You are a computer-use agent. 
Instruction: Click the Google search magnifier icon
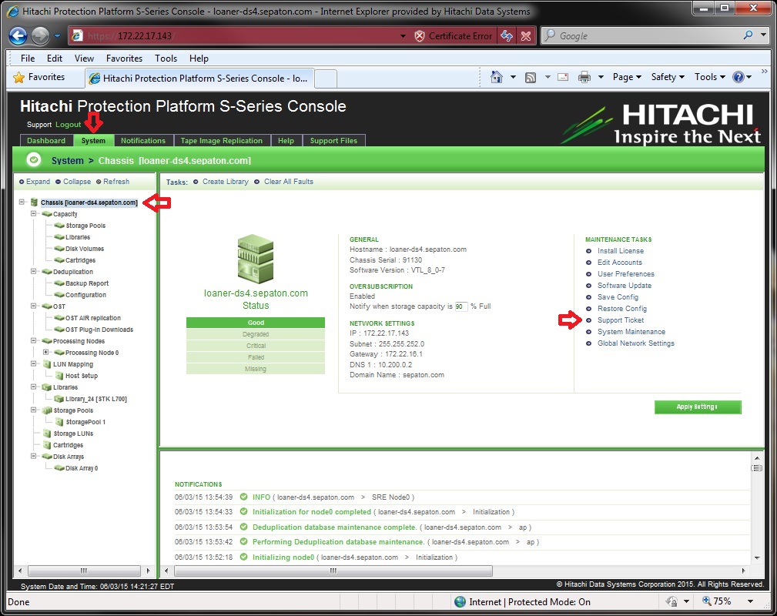click(x=749, y=35)
